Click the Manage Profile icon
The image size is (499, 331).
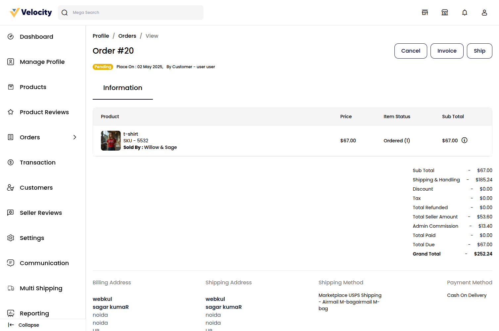(11, 62)
